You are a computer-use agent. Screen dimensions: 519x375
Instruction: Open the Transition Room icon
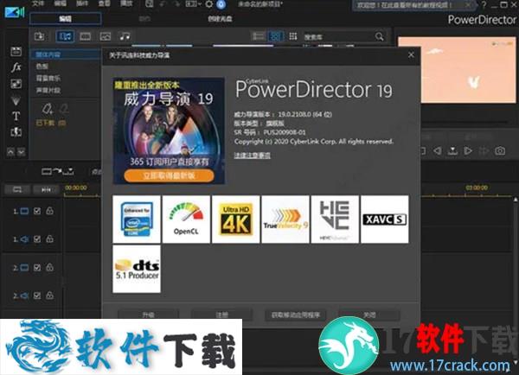pos(16,132)
